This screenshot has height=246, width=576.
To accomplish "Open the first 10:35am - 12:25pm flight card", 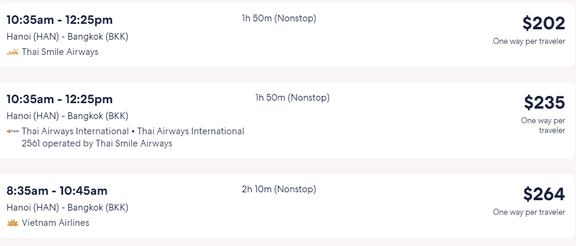I will (287, 35).
